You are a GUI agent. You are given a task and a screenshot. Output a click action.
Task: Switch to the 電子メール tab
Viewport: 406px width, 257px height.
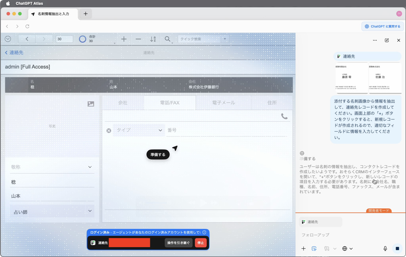pos(224,103)
